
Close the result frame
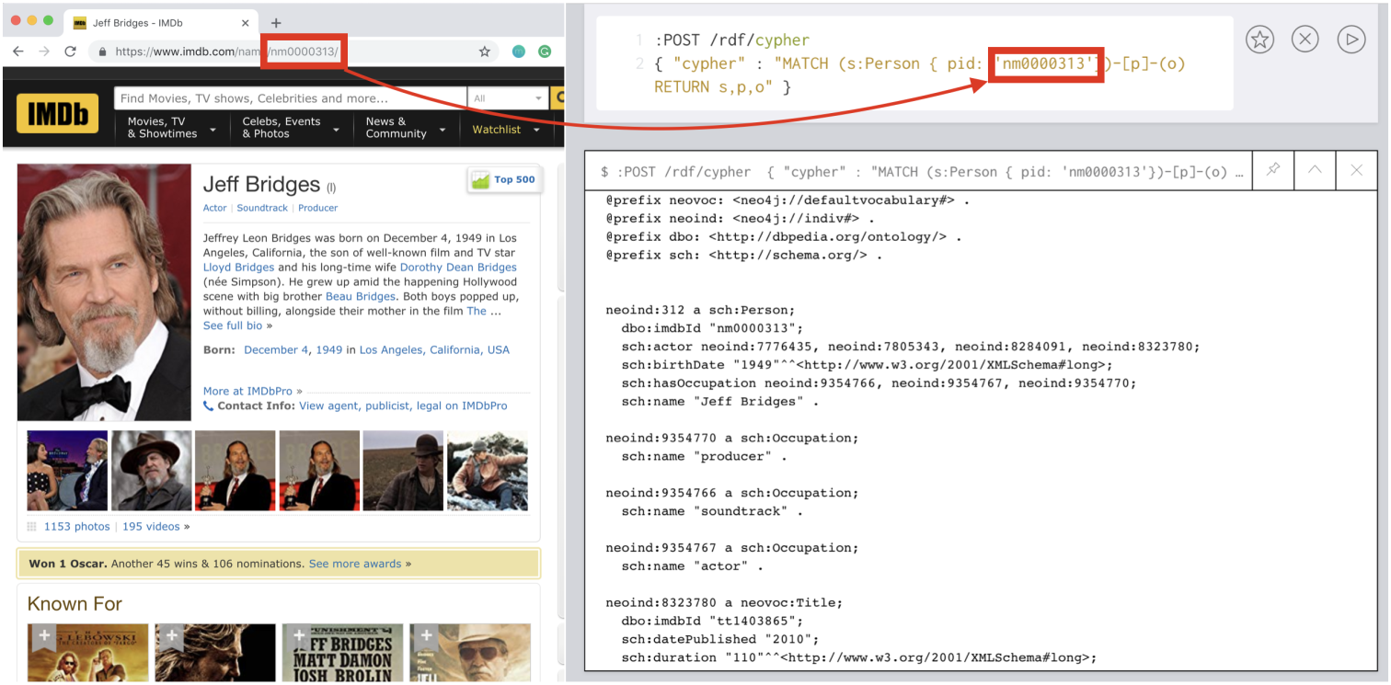pos(1356,170)
